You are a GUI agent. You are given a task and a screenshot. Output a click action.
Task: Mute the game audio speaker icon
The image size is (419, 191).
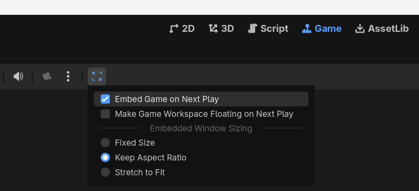18,77
